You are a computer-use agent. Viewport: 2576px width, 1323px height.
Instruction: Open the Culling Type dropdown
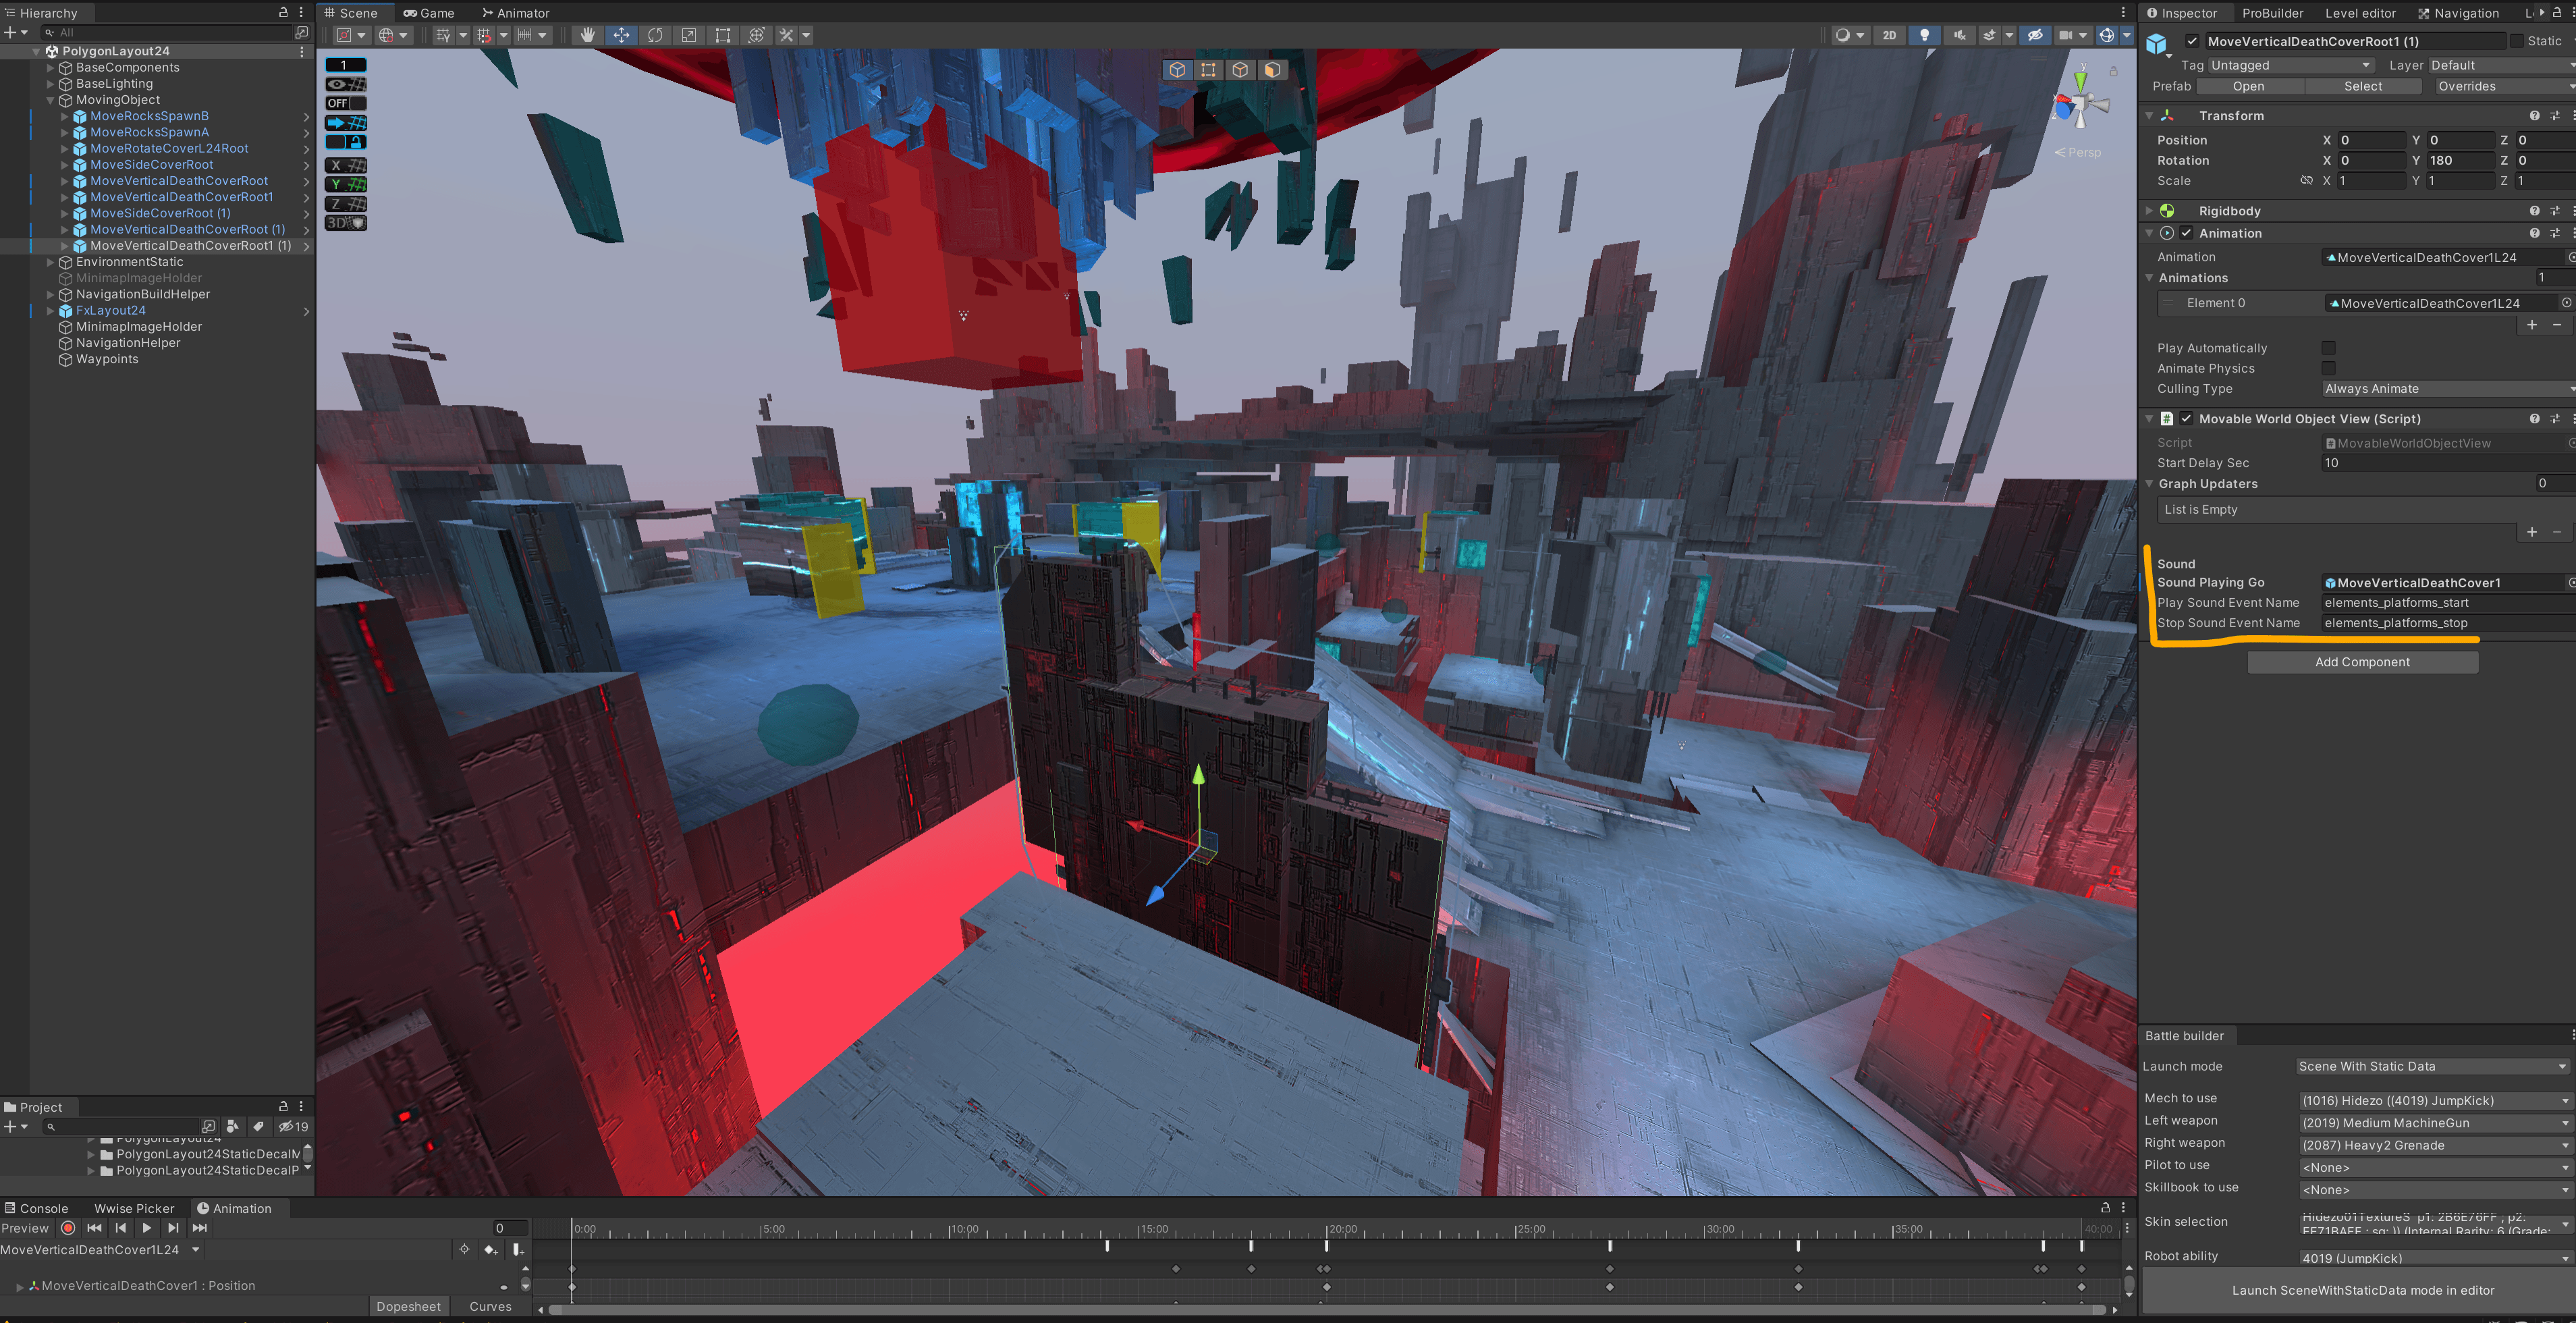(x=2448, y=389)
